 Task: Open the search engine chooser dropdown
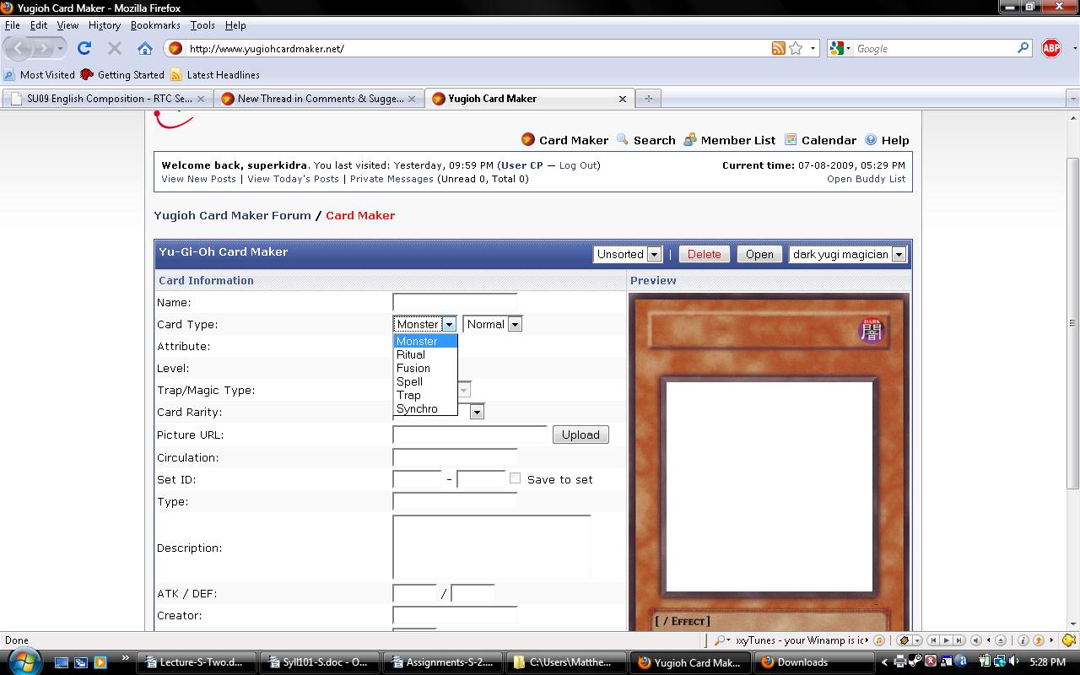tap(840, 48)
